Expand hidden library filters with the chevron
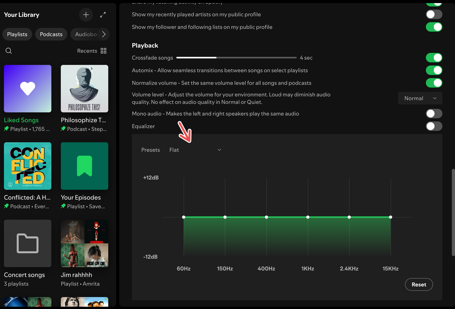The image size is (455, 309). pos(104,34)
